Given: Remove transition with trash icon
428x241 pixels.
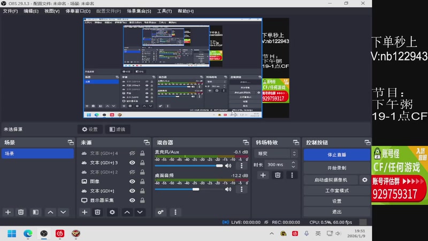Looking at the screenshot, I should (278, 175).
